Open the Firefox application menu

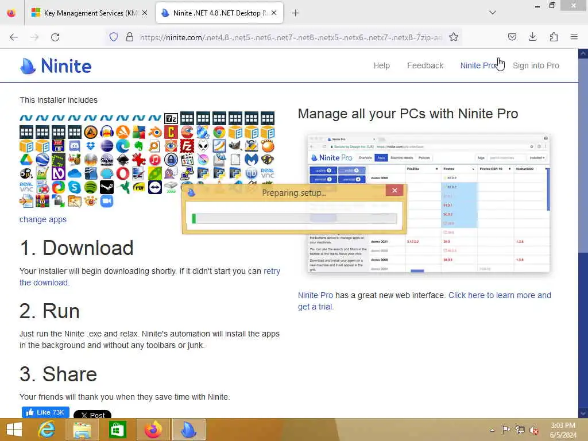(574, 37)
